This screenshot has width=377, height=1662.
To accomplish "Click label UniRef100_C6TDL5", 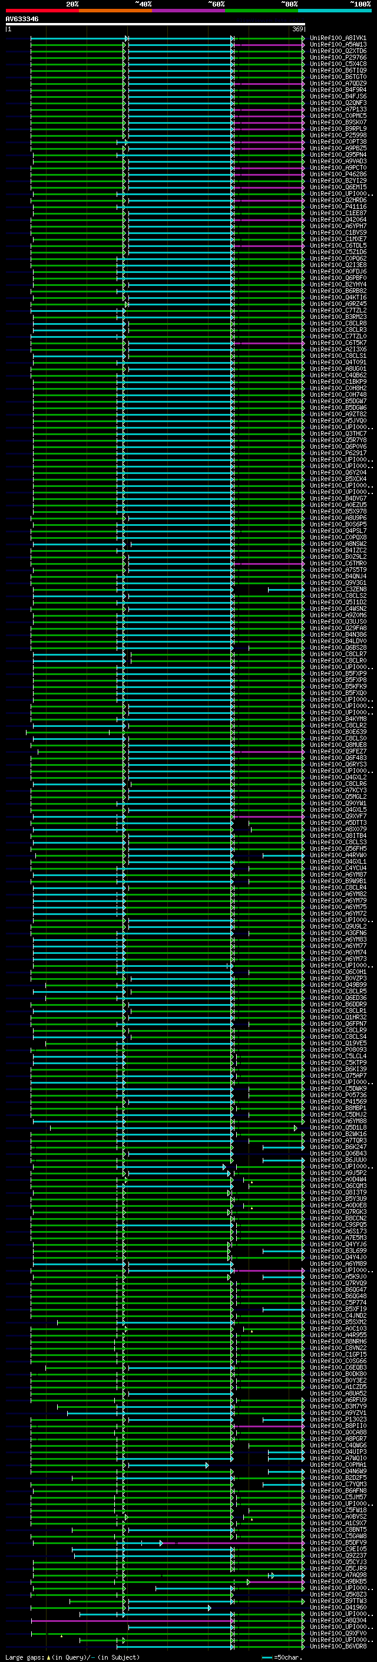I will [338, 246].
